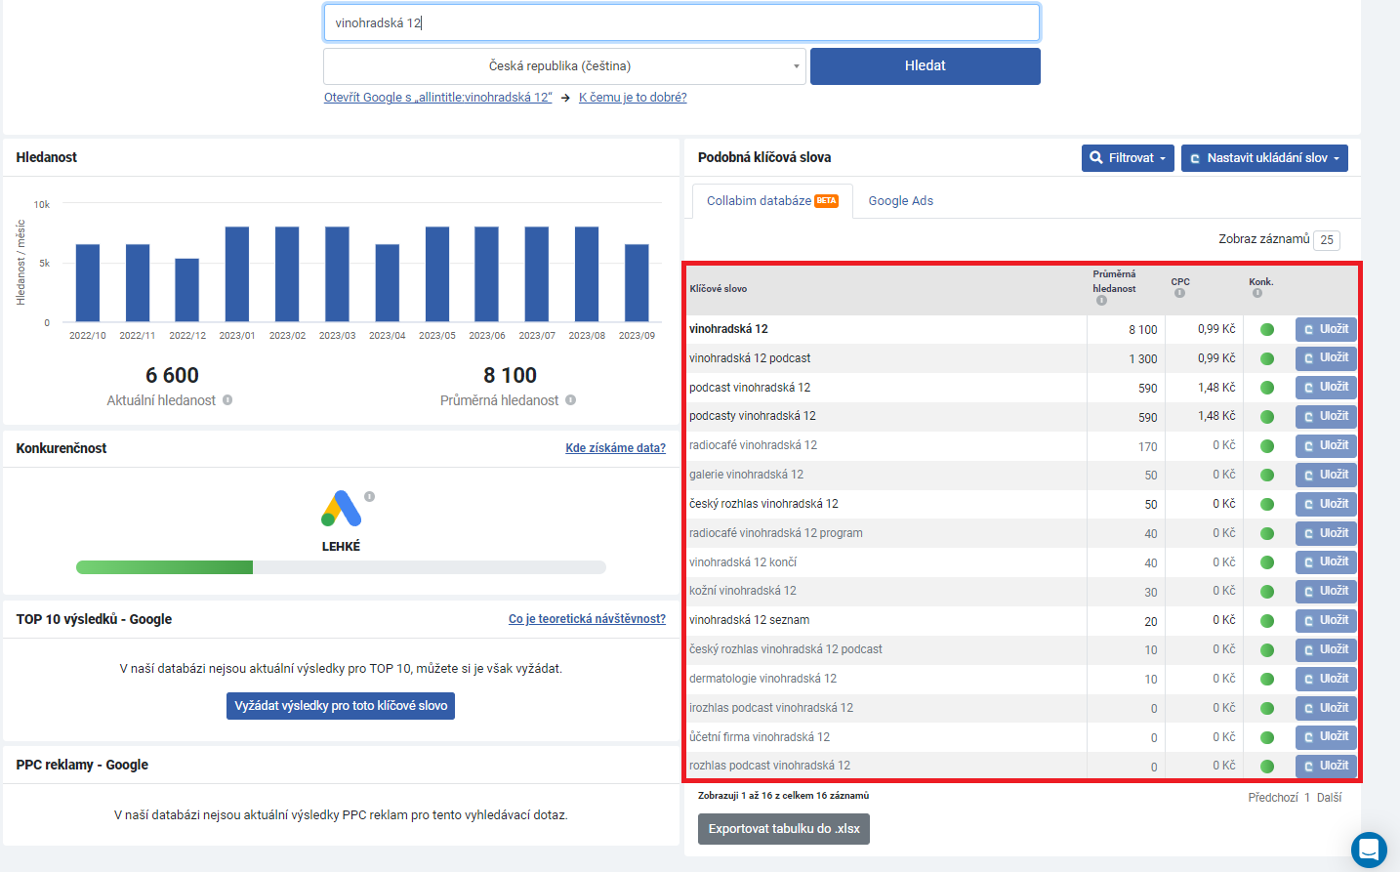Click Uložit for podcast vinohradská 12
This screenshot has width=1400, height=872.
1326,388
